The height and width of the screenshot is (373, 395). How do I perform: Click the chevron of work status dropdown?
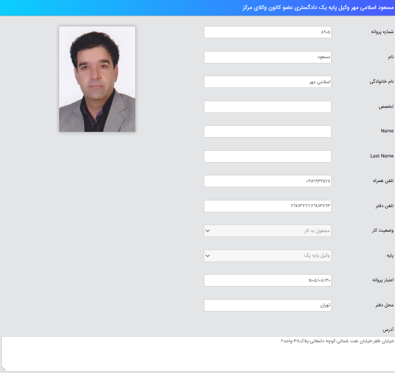point(208,231)
